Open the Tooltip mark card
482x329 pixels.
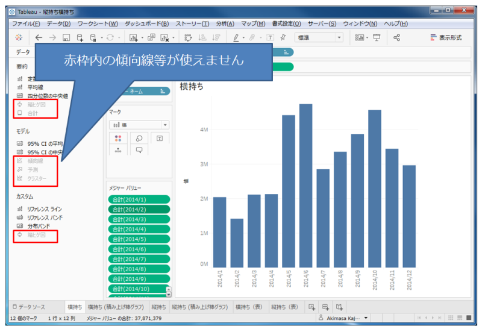point(139,150)
